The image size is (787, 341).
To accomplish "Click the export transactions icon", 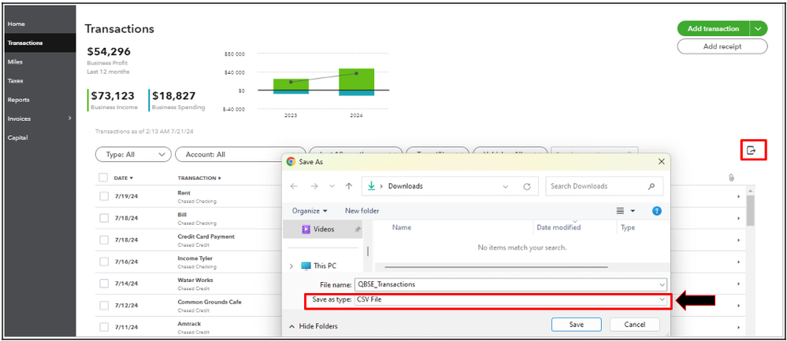I will 751,150.
